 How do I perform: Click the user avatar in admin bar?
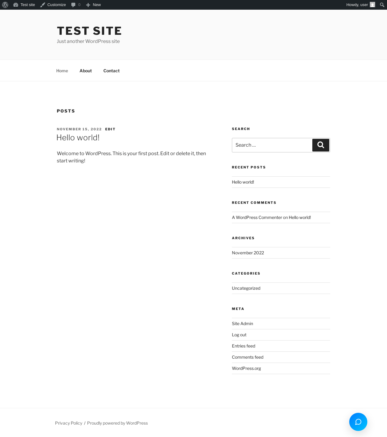pyautogui.click(x=372, y=5)
